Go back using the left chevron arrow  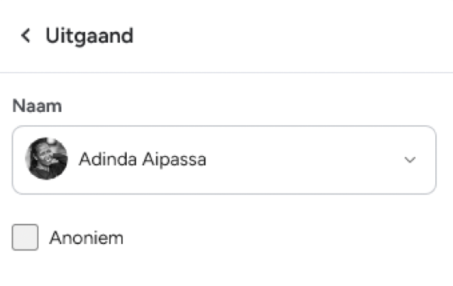point(26,36)
